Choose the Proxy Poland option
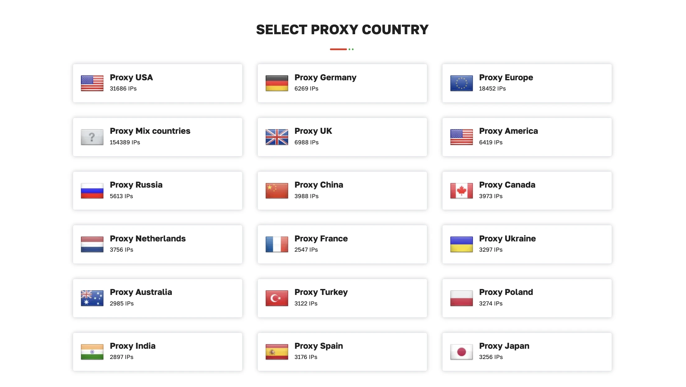The height and width of the screenshot is (387, 686). click(527, 298)
